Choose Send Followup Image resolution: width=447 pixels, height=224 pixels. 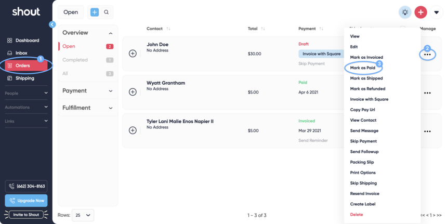pos(364,152)
